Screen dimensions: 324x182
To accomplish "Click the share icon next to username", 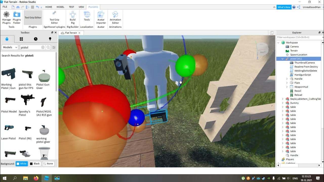I will (x=298, y=7).
